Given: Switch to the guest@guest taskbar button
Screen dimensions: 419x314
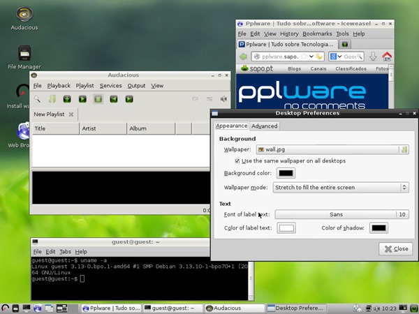Looking at the screenshot, I should pyautogui.click(x=172, y=308).
